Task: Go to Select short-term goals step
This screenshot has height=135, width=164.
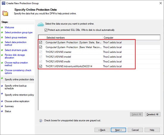Action: (x=16, y=50)
